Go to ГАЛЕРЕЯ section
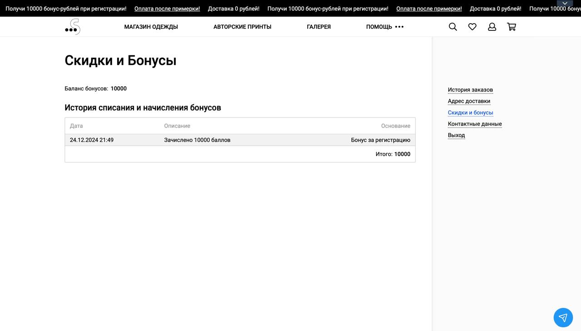Image resolution: width=581 pixels, height=331 pixels. (319, 27)
